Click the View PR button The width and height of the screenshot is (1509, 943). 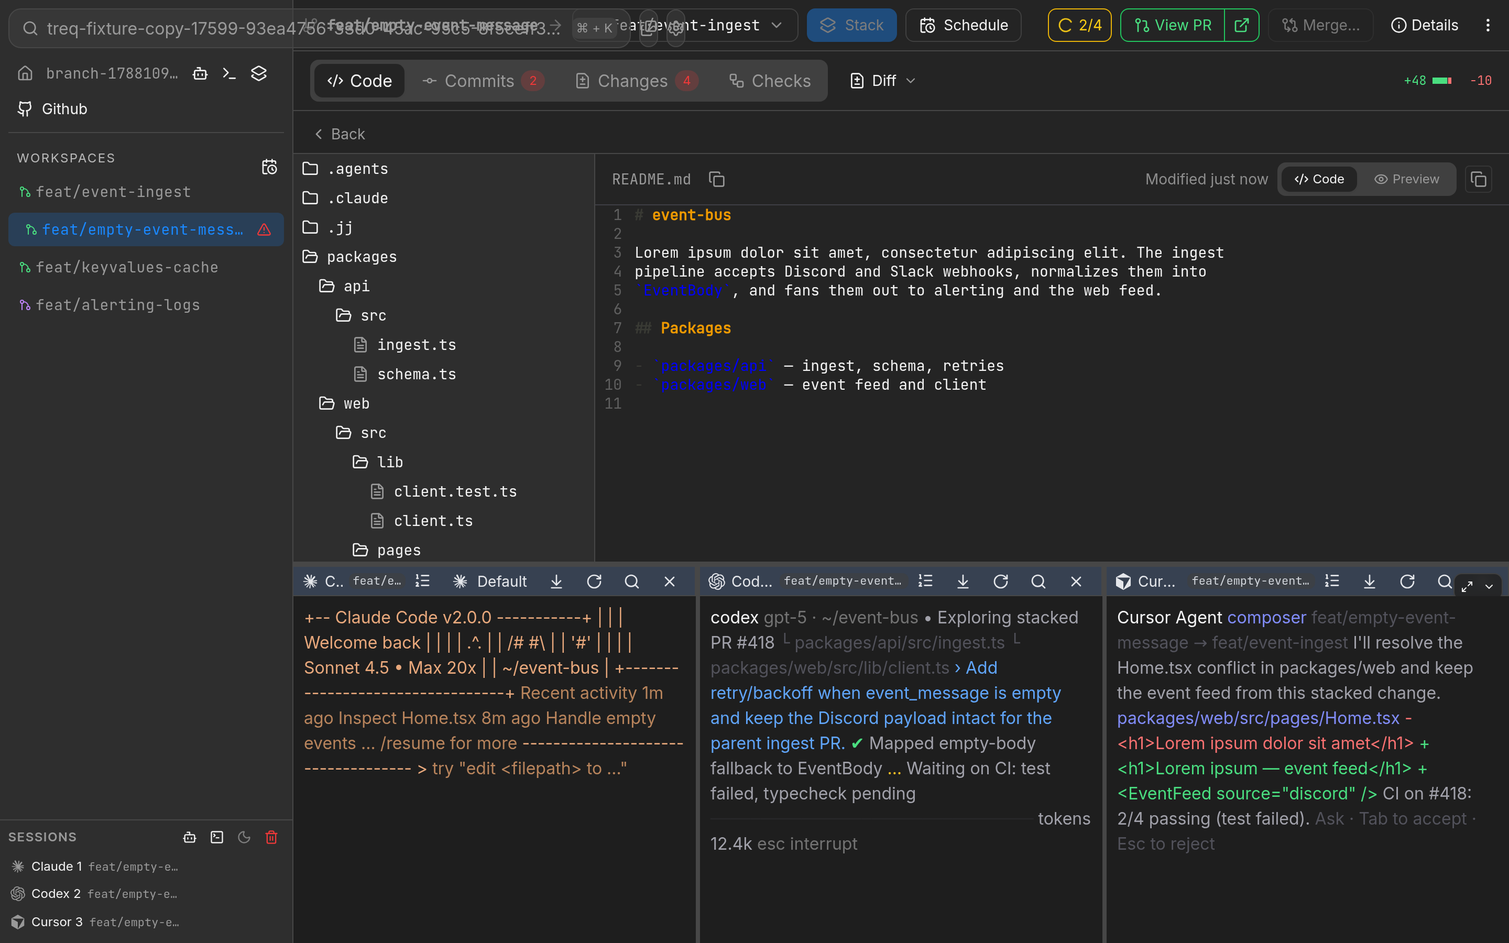(x=1172, y=25)
